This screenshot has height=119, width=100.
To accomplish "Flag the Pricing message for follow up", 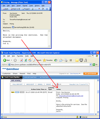I will [x=39, y=9].
